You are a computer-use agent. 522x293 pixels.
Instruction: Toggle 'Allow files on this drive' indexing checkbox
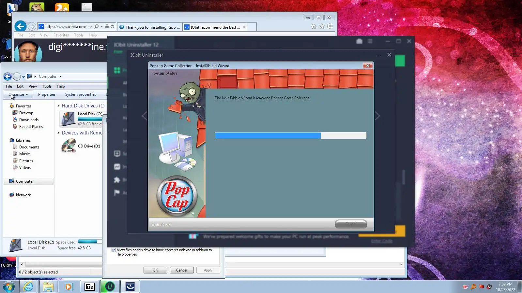click(114, 250)
